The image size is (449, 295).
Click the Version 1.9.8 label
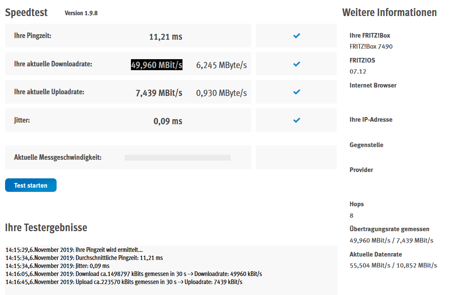tap(81, 13)
